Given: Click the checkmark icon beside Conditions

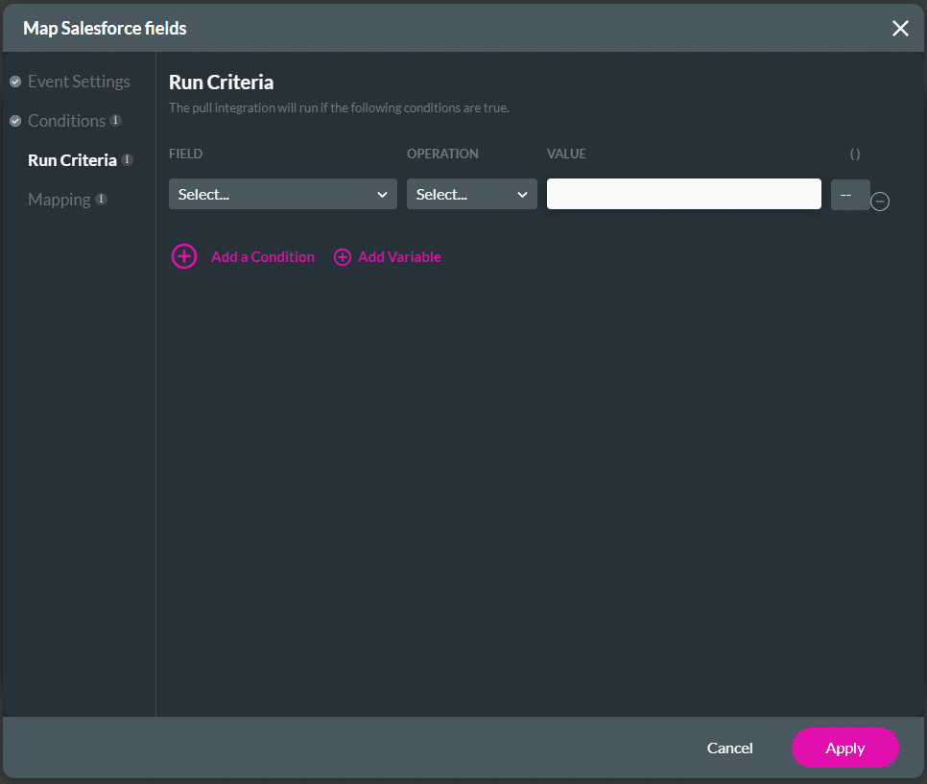Looking at the screenshot, I should (15, 121).
